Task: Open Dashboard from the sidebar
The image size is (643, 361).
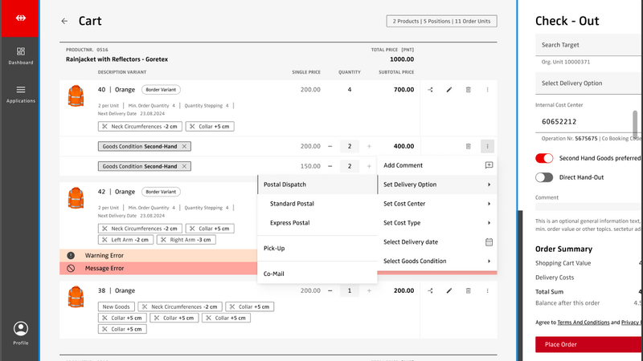Action: (x=21, y=55)
